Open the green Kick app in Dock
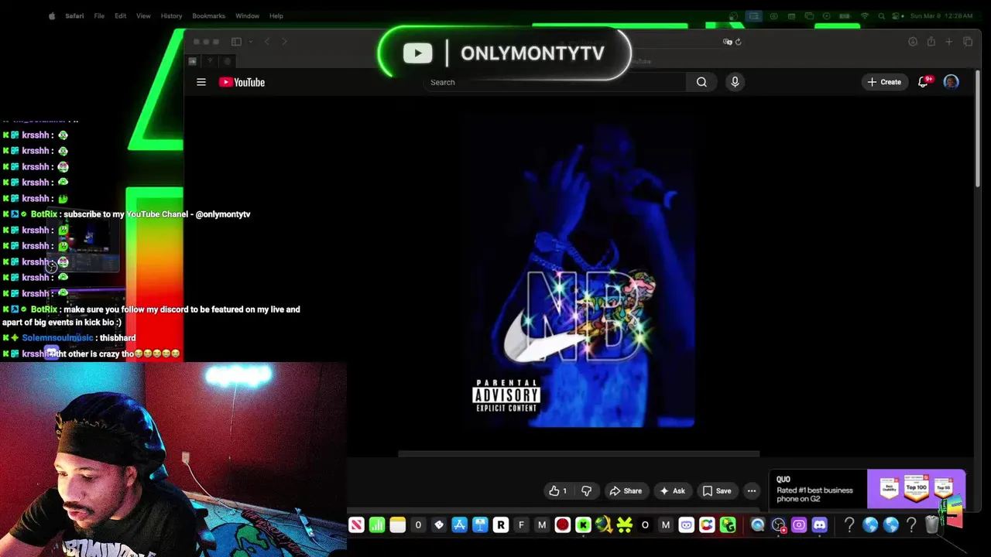 [x=583, y=525]
